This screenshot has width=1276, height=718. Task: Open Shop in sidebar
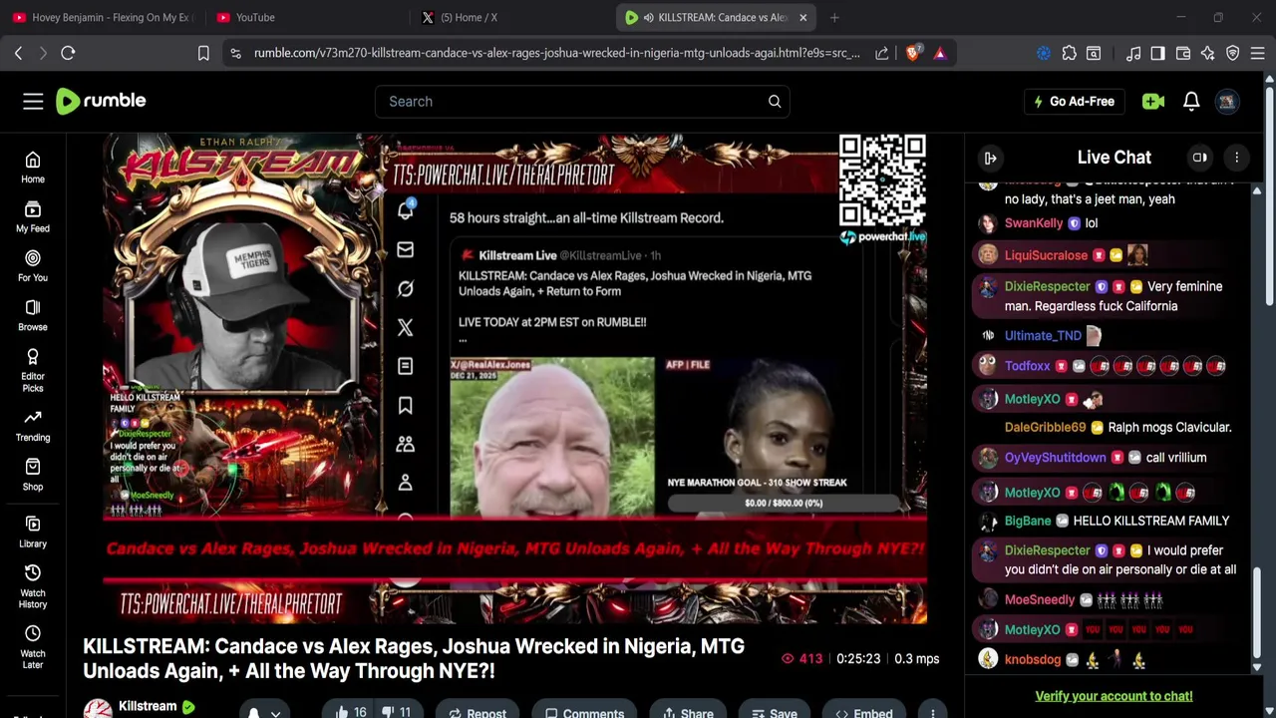click(x=33, y=476)
